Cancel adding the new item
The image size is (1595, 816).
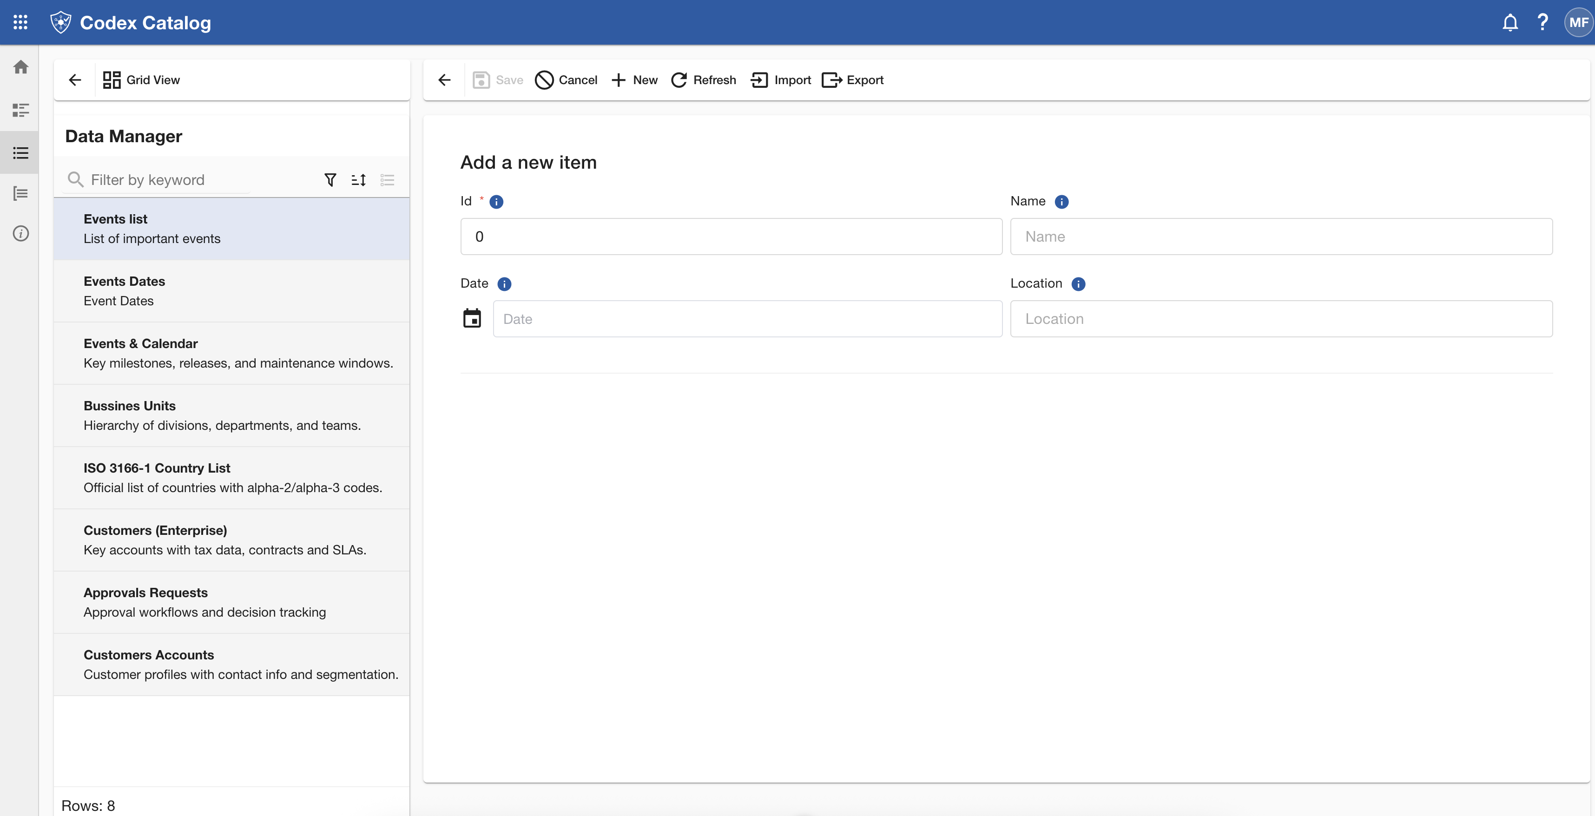[566, 80]
